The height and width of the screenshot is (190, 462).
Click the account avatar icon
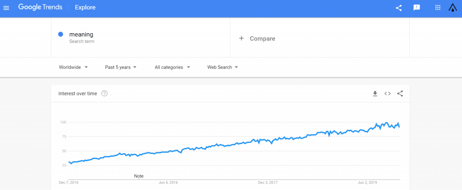tap(453, 8)
